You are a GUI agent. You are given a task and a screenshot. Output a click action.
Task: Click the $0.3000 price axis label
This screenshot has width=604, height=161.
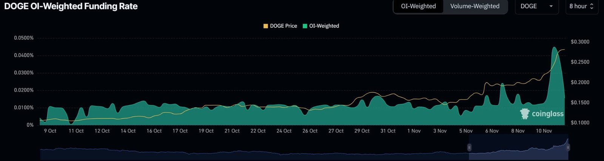pos(580,42)
